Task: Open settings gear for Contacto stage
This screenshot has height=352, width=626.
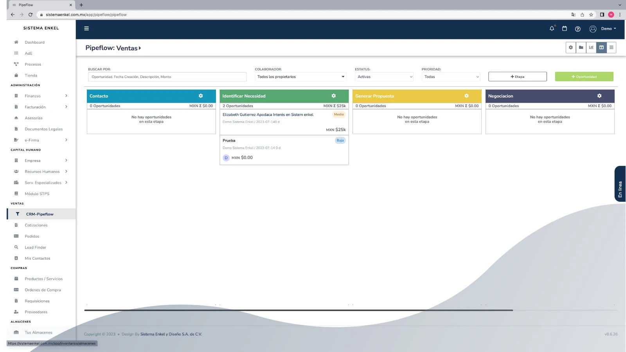Action: (201, 96)
